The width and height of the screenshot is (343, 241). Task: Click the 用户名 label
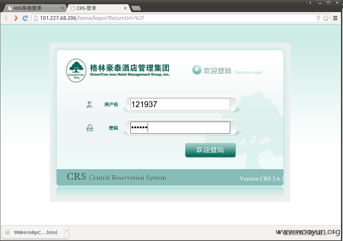pyautogui.click(x=111, y=104)
